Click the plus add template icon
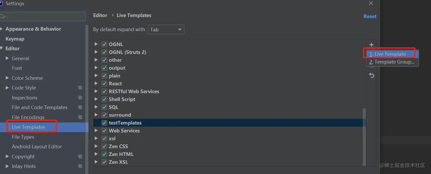The width and height of the screenshot is (431, 174). 371,45
